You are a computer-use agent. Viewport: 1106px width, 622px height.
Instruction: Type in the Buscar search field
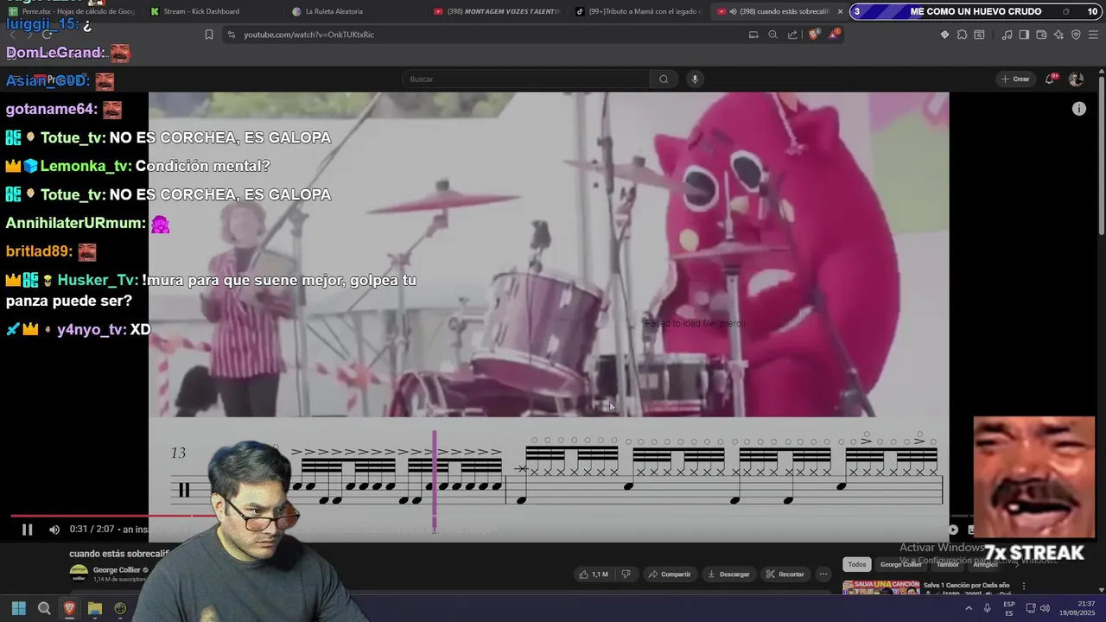click(526, 79)
